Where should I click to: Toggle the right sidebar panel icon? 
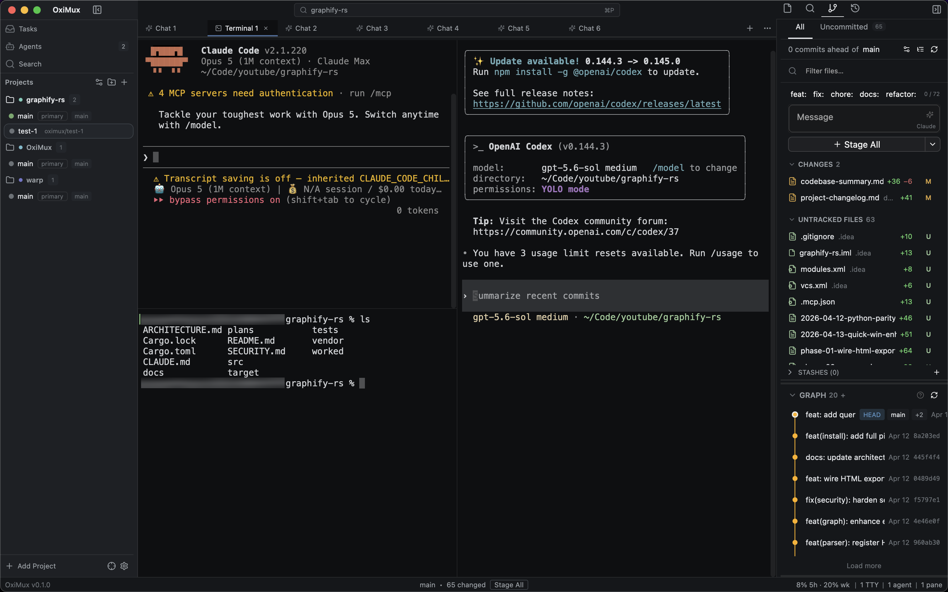(x=937, y=9)
